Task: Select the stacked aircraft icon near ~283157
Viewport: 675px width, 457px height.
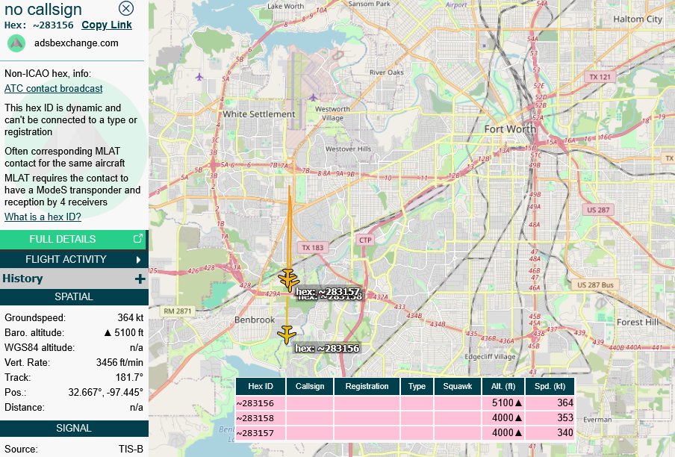Action: [x=288, y=280]
